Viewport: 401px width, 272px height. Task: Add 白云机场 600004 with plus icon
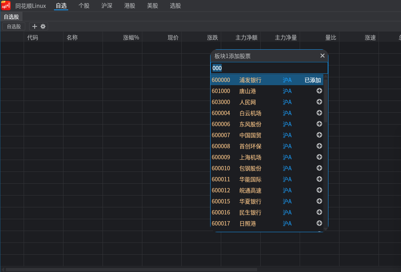coord(319,113)
